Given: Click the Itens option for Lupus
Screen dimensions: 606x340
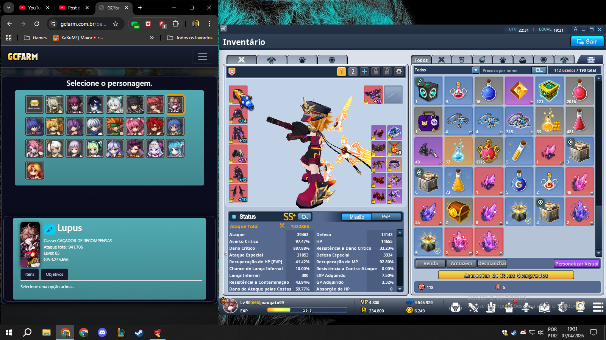Looking at the screenshot, I should pos(30,274).
